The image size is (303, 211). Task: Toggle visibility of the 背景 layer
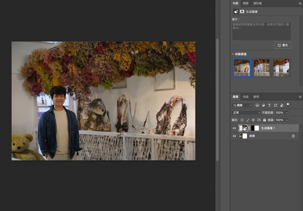(x=234, y=136)
